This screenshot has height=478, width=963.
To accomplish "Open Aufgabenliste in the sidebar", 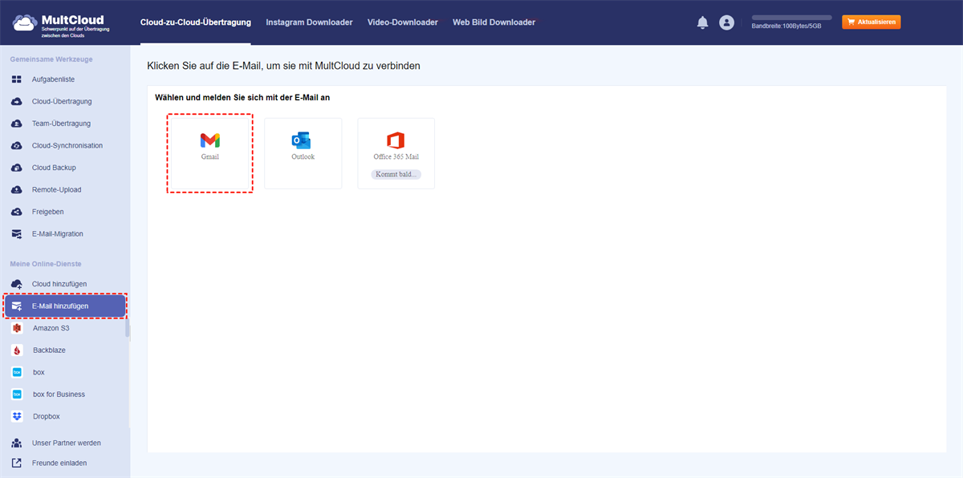I will point(53,79).
